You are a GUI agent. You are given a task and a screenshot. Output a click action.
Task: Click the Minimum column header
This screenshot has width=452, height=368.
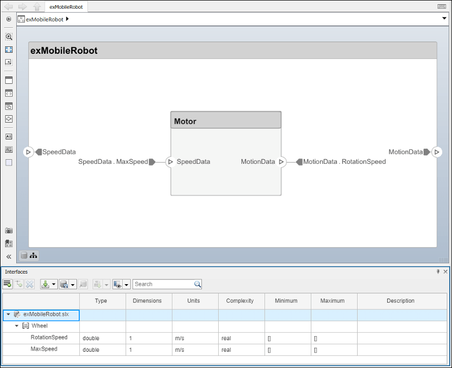pyautogui.click(x=288, y=301)
